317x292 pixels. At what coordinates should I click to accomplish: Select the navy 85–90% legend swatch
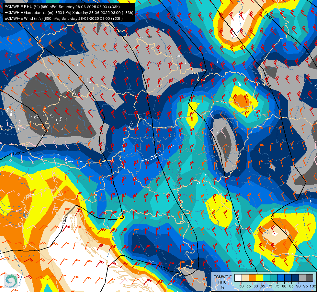295,278
